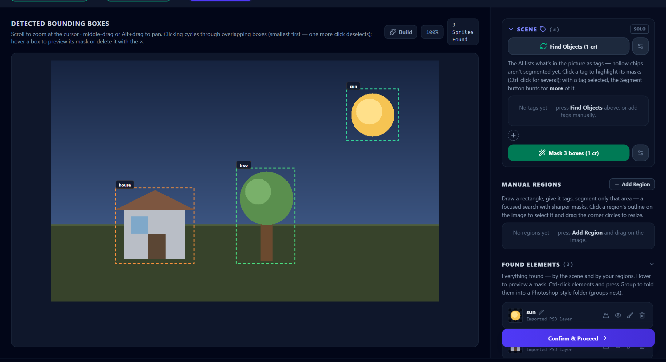Rename the sun element via pencil icon
Screen dimensions: 666x362
541,312
